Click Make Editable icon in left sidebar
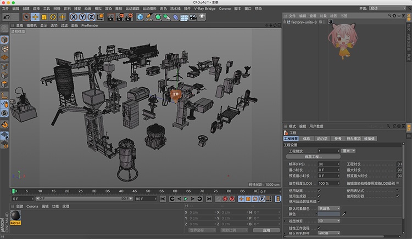The image size is (412, 239). pos(4,29)
